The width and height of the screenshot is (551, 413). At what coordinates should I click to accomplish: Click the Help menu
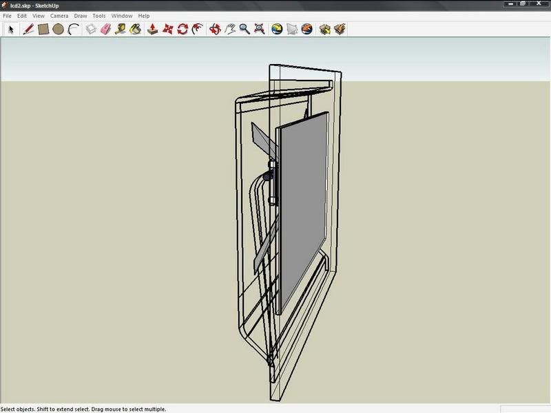tap(143, 15)
